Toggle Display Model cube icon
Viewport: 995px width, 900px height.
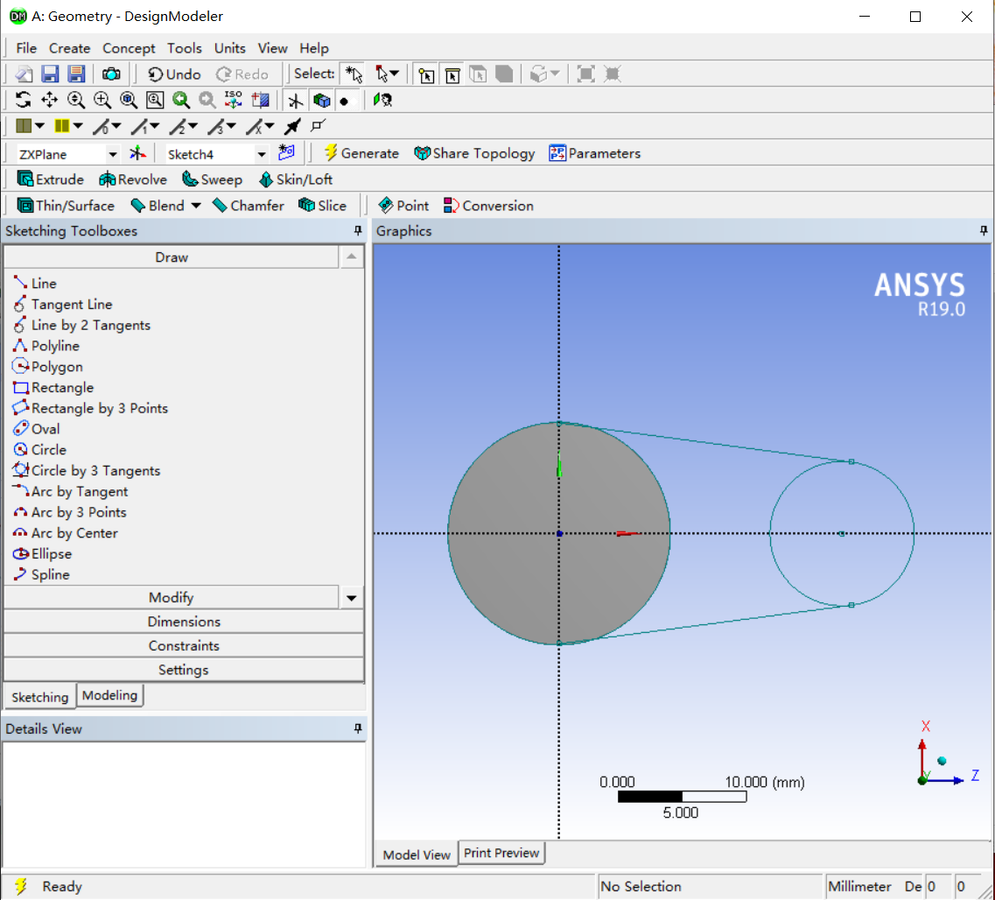(322, 100)
